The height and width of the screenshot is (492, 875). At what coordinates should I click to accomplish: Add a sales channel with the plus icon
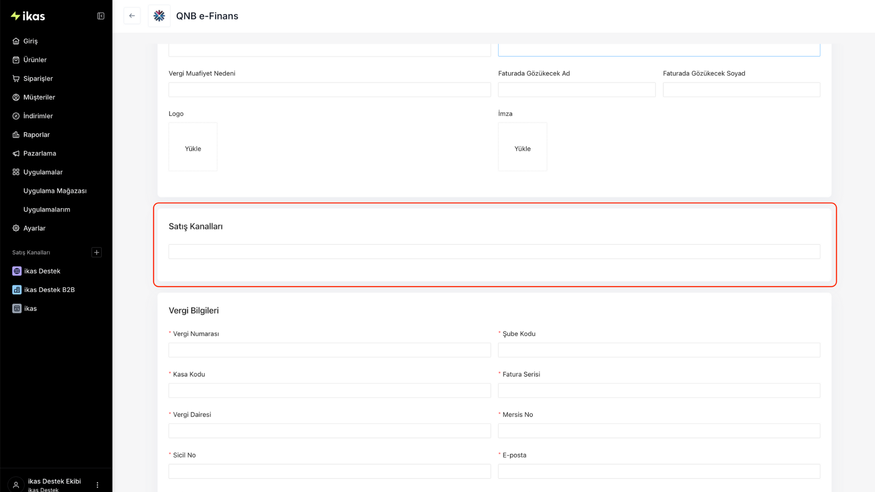coord(97,252)
